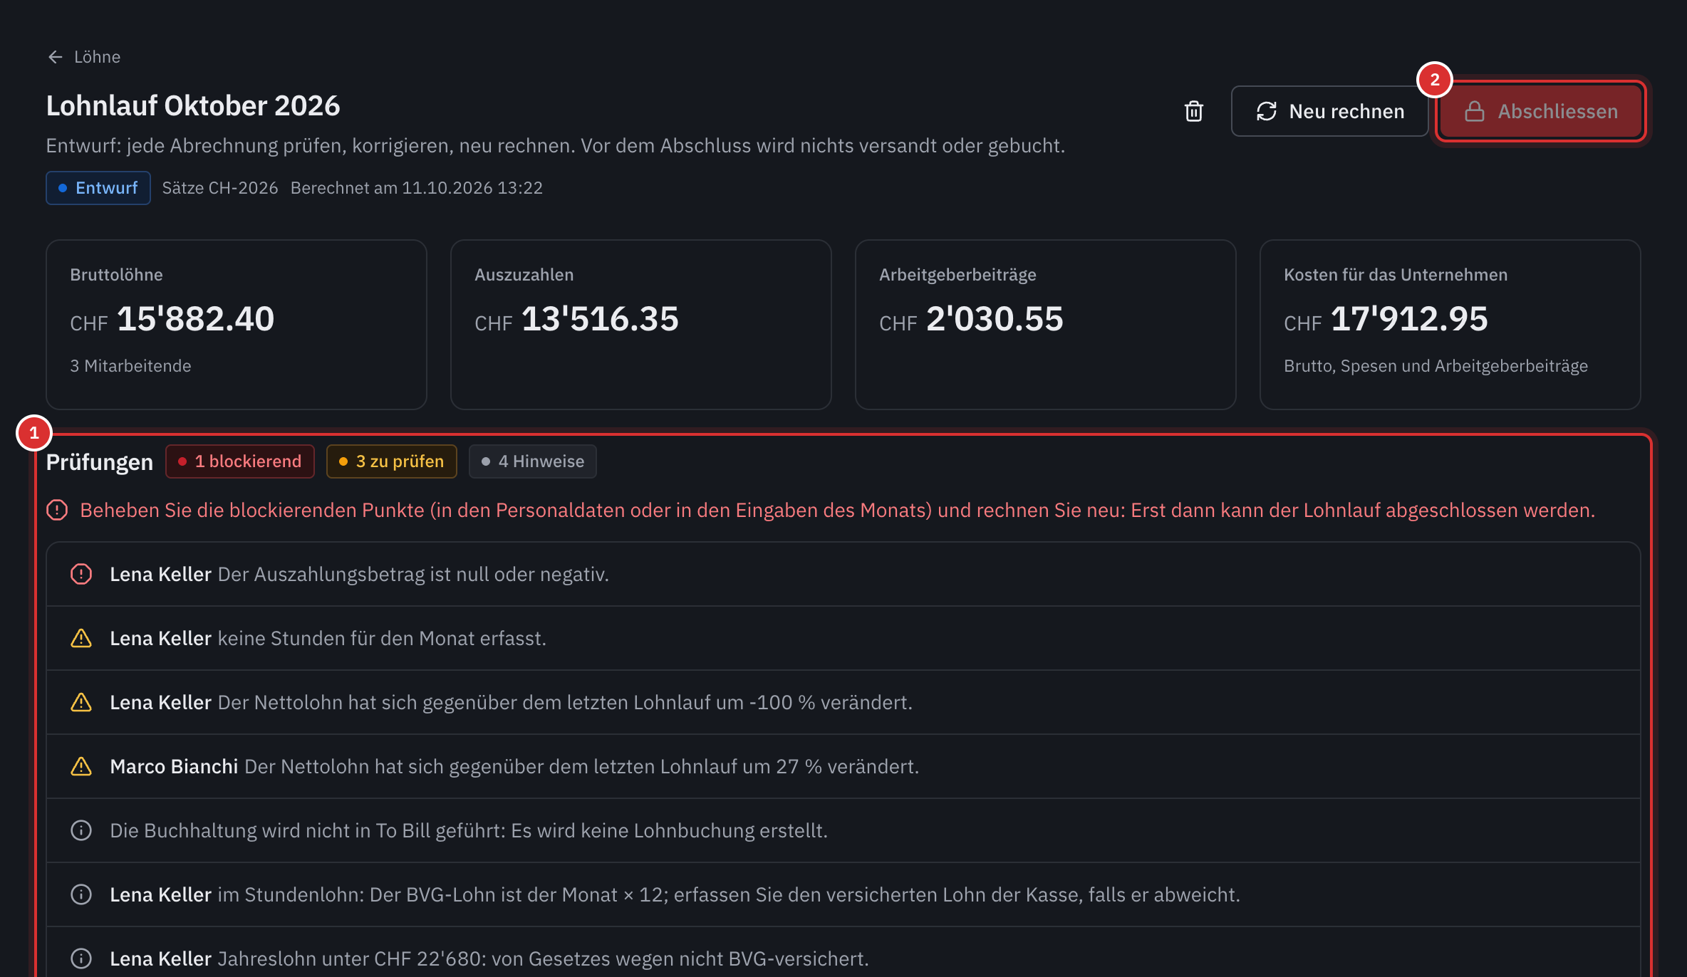Click error icon beside 'Auszahlungsbetrag ist null oder negativ'
Image resolution: width=1687 pixels, height=977 pixels.
(81, 574)
